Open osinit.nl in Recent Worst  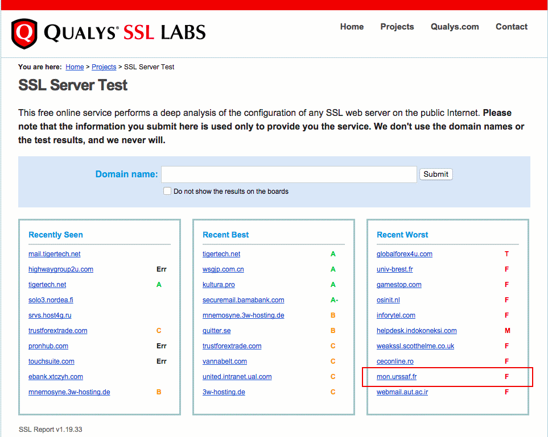tap(388, 300)
